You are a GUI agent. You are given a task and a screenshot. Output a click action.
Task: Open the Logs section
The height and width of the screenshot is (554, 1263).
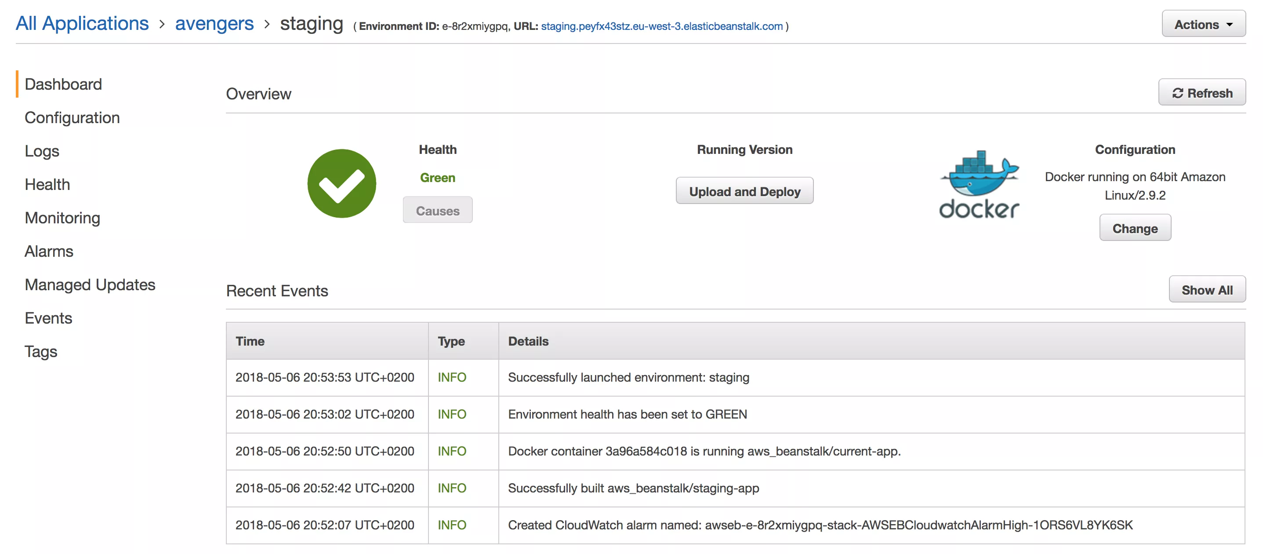point(42,151)
